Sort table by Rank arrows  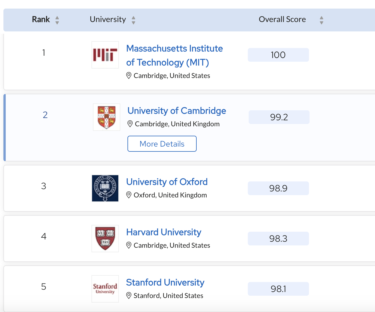pyautogui.click(x=57, y=20)
